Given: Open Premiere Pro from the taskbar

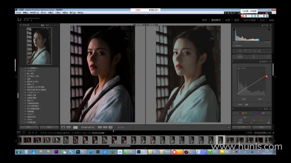Looking at the screenshot, I should (56, 152).
